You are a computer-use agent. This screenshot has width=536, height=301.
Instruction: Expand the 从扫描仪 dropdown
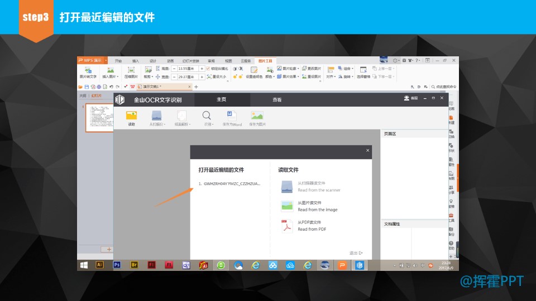165,125
